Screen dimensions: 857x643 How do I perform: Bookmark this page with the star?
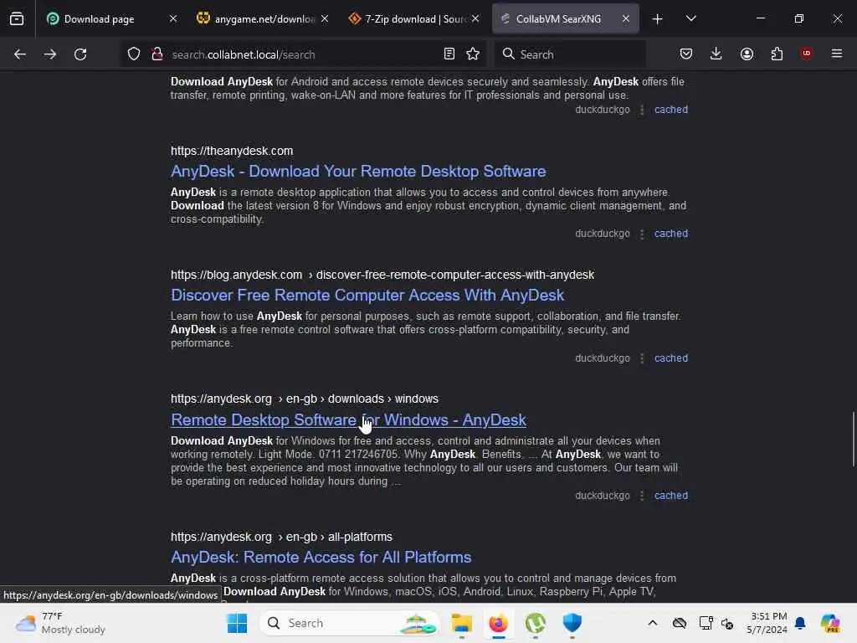(473, 54)
